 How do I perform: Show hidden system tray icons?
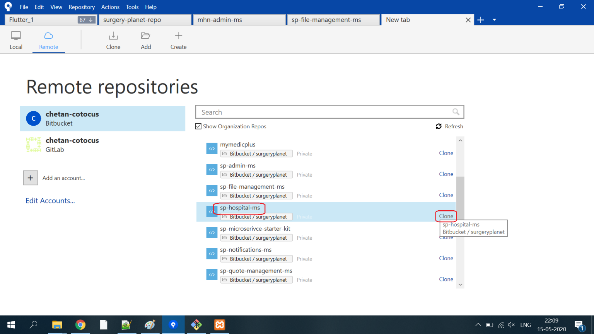pos(478,325)
